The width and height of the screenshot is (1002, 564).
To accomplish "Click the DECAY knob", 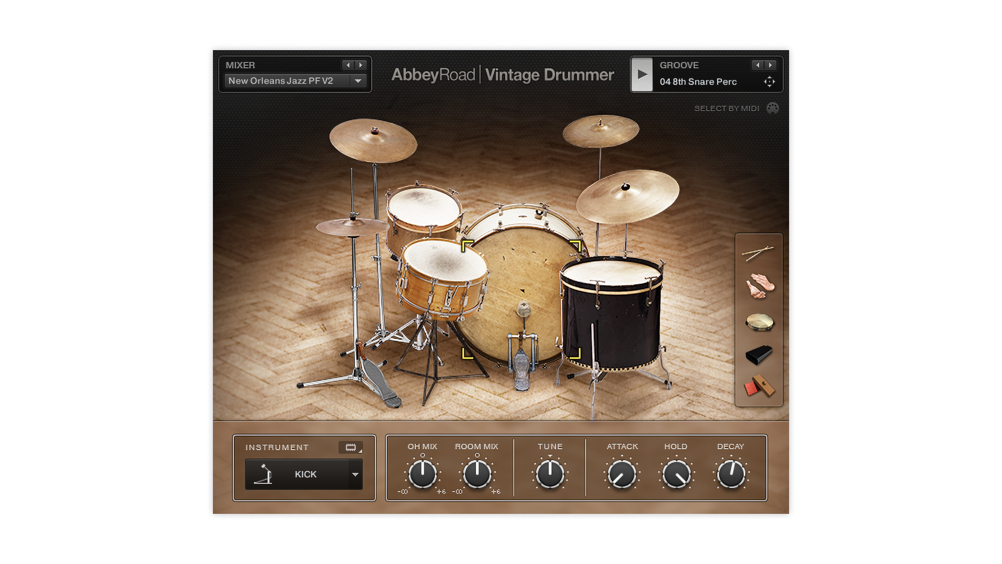I will 731,474.
